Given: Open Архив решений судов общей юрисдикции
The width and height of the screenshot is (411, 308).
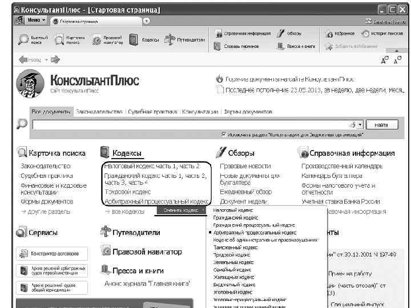Looking at the screenshot, I should (51, 287).
